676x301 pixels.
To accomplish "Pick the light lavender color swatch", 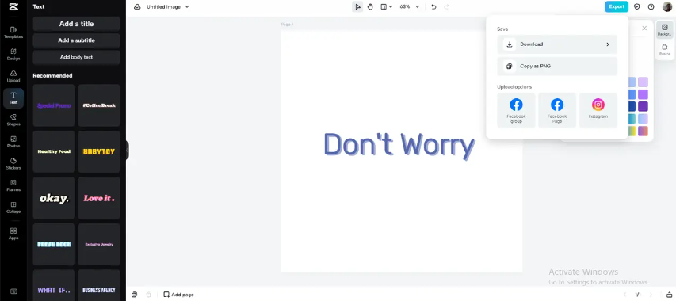I will 643,82.
